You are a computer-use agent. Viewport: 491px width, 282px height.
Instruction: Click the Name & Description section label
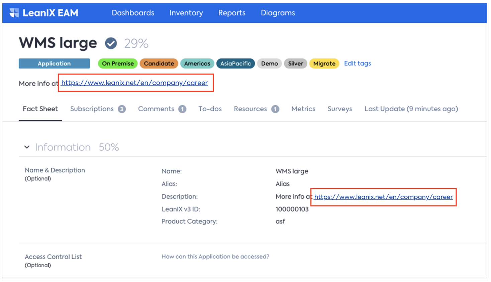tap(55, 170)
